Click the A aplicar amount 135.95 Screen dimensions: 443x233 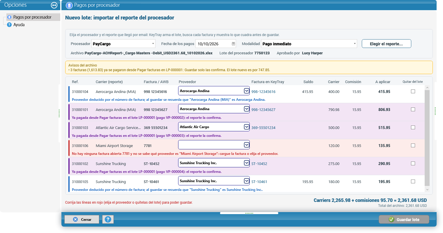[384, 146]
